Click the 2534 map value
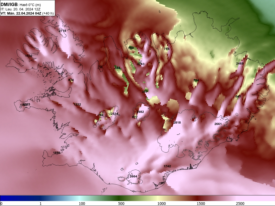Screen dimensions: 275x206 coord(114,114)
